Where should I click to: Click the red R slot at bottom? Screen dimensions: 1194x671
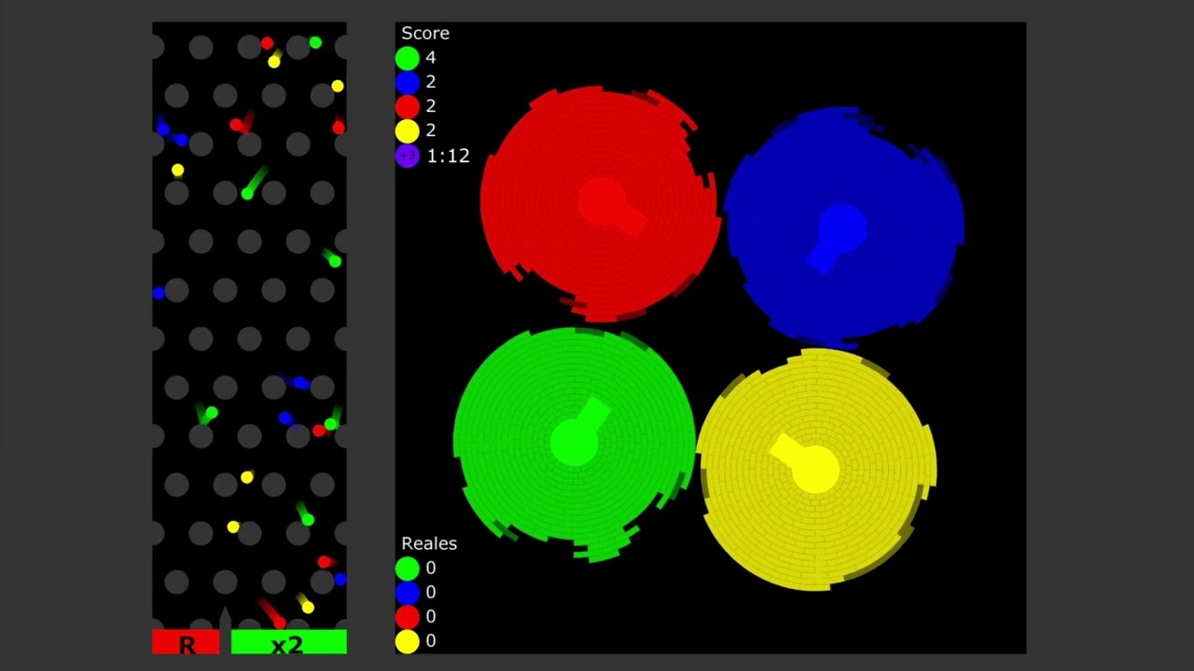[x=186, y=642]
